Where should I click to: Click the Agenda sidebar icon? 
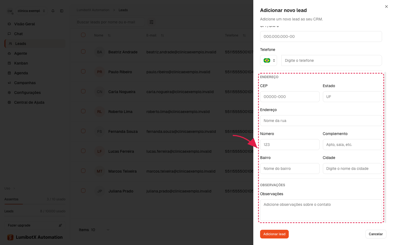tap(9, 73)
